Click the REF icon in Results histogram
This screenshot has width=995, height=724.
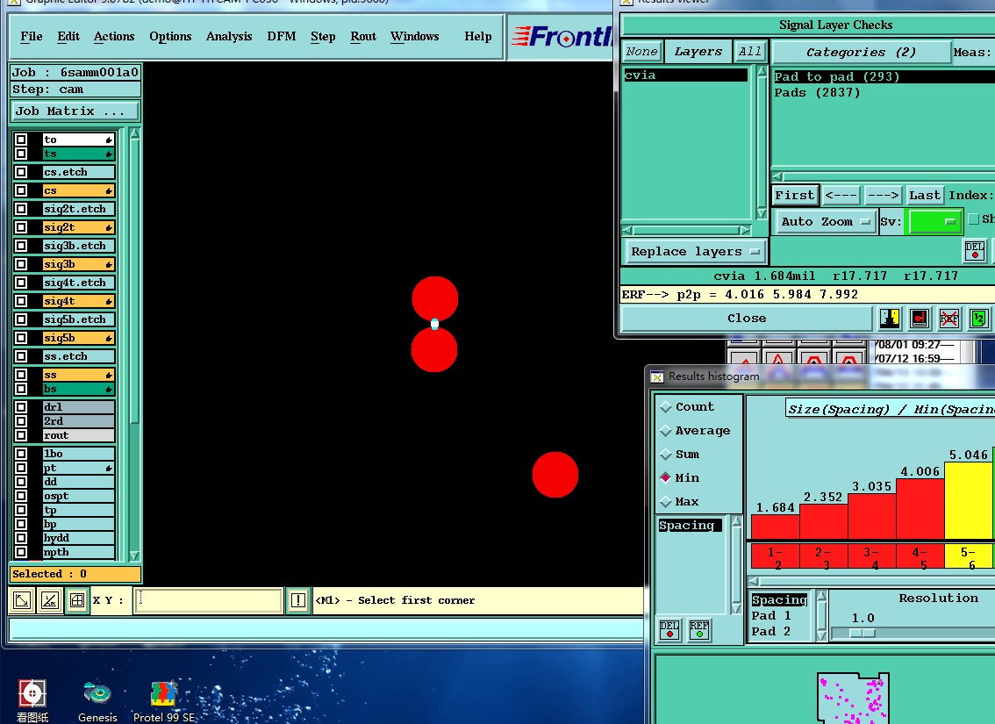coord(699,629)
